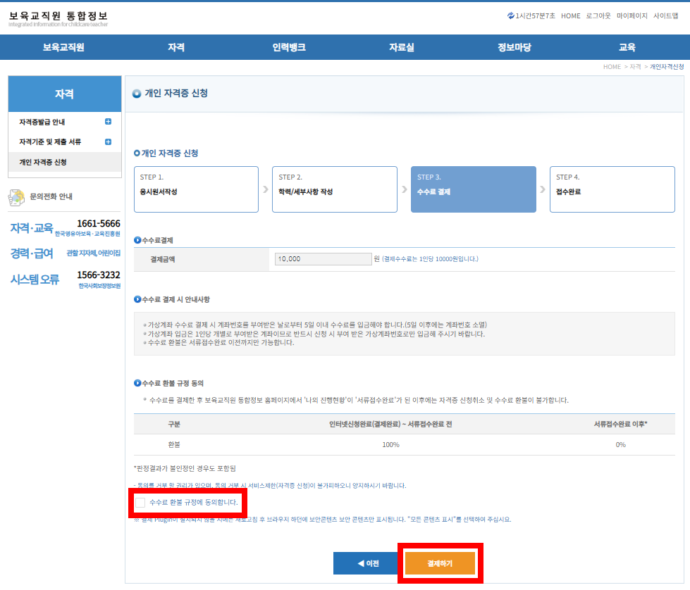Click breadcrumb 자격 link
Viewport: 690px width, 590px height.
(636, 67)
